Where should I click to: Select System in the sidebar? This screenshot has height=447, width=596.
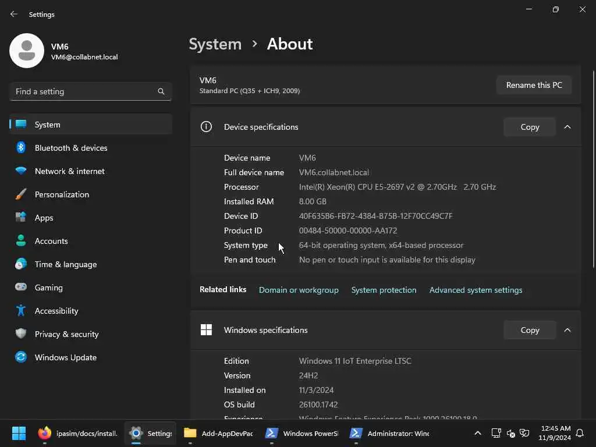[x=91, y=125]
